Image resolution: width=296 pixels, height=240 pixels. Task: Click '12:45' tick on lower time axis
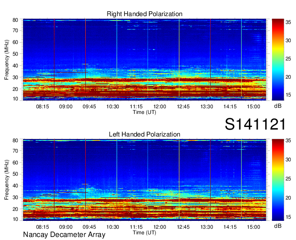[183, 227]
